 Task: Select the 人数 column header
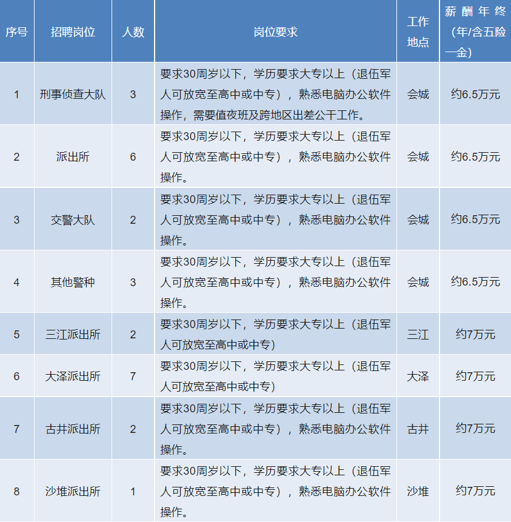pyautogui.click(x=133, y=32)
